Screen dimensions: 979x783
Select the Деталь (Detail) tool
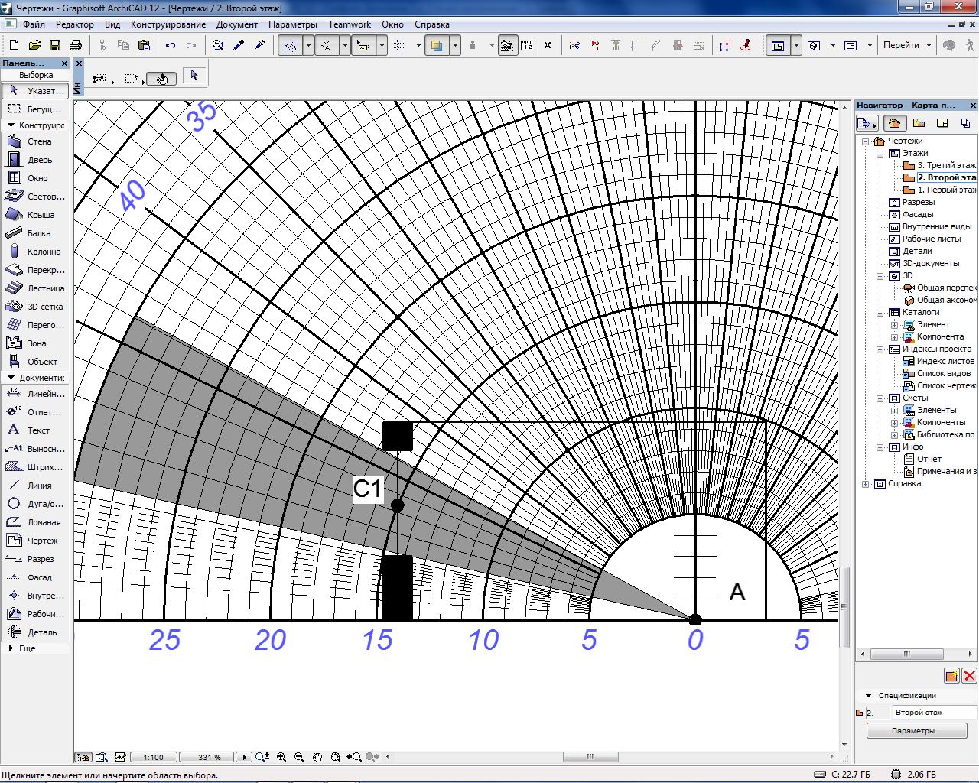35,632
